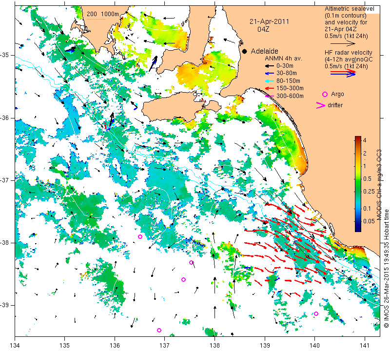Click the Altimetric sealevel legend text
Viewport: 390px width, 351px height.
point(349,9)
